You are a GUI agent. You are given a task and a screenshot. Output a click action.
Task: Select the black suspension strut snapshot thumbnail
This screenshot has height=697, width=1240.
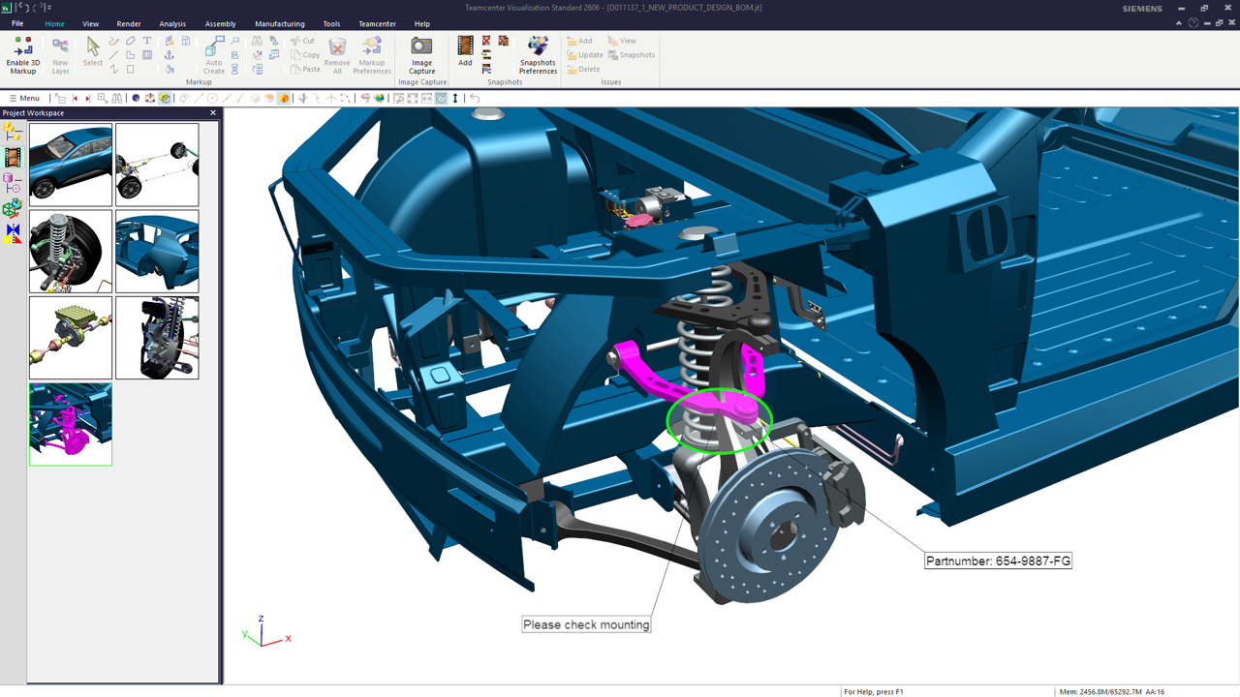tap(157, 338)
